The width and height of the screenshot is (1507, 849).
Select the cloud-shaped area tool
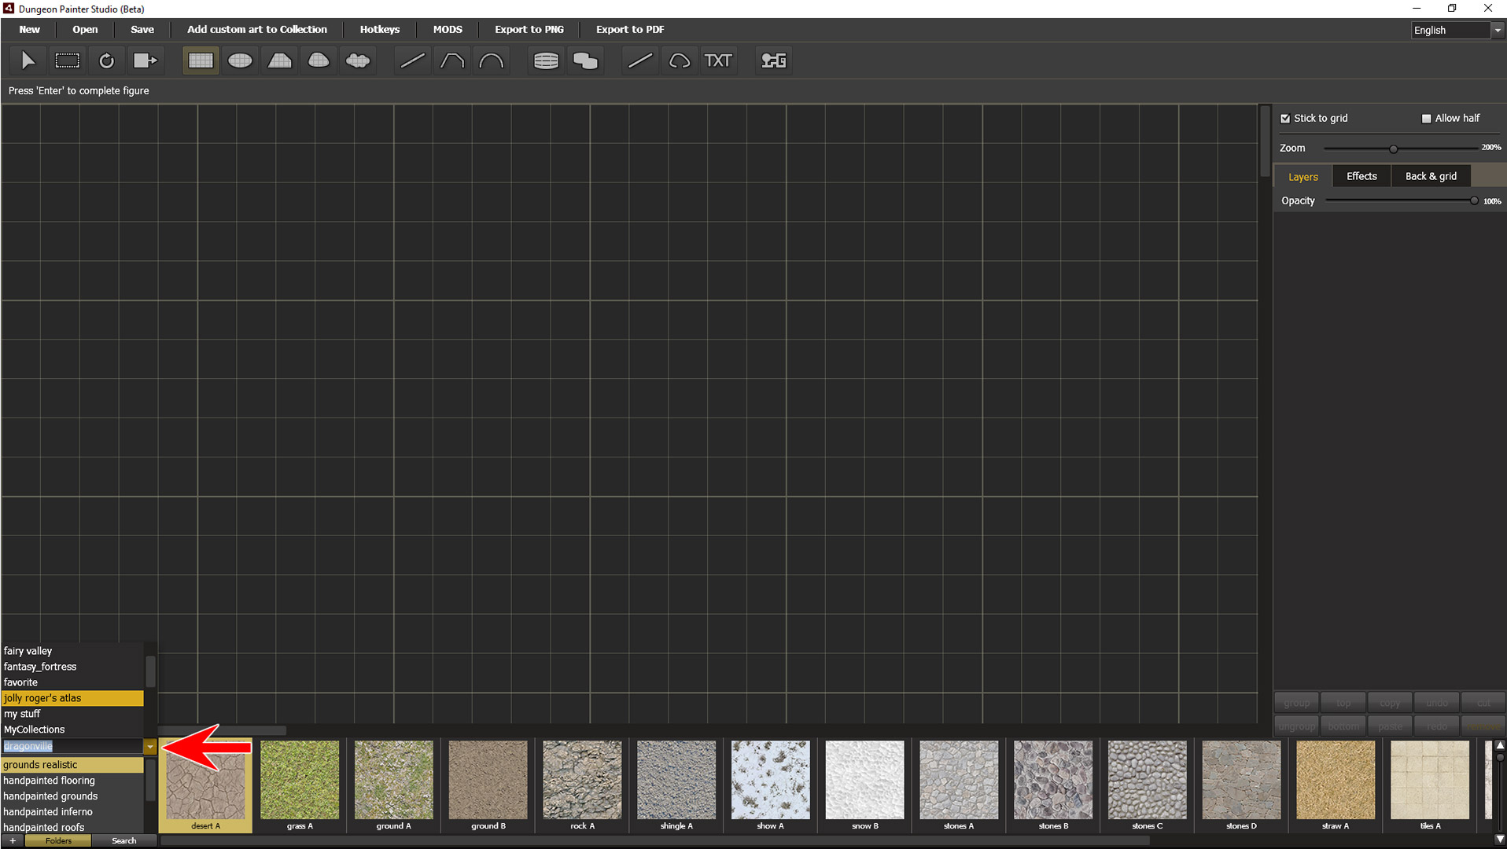coord(358,61)
